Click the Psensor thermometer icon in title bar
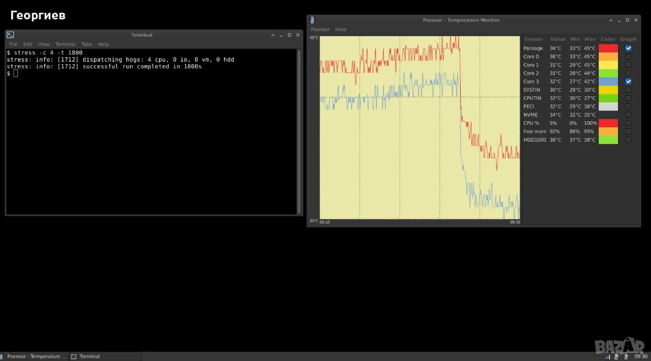Screen dimensions: 651x361 (x=312, y=20)
